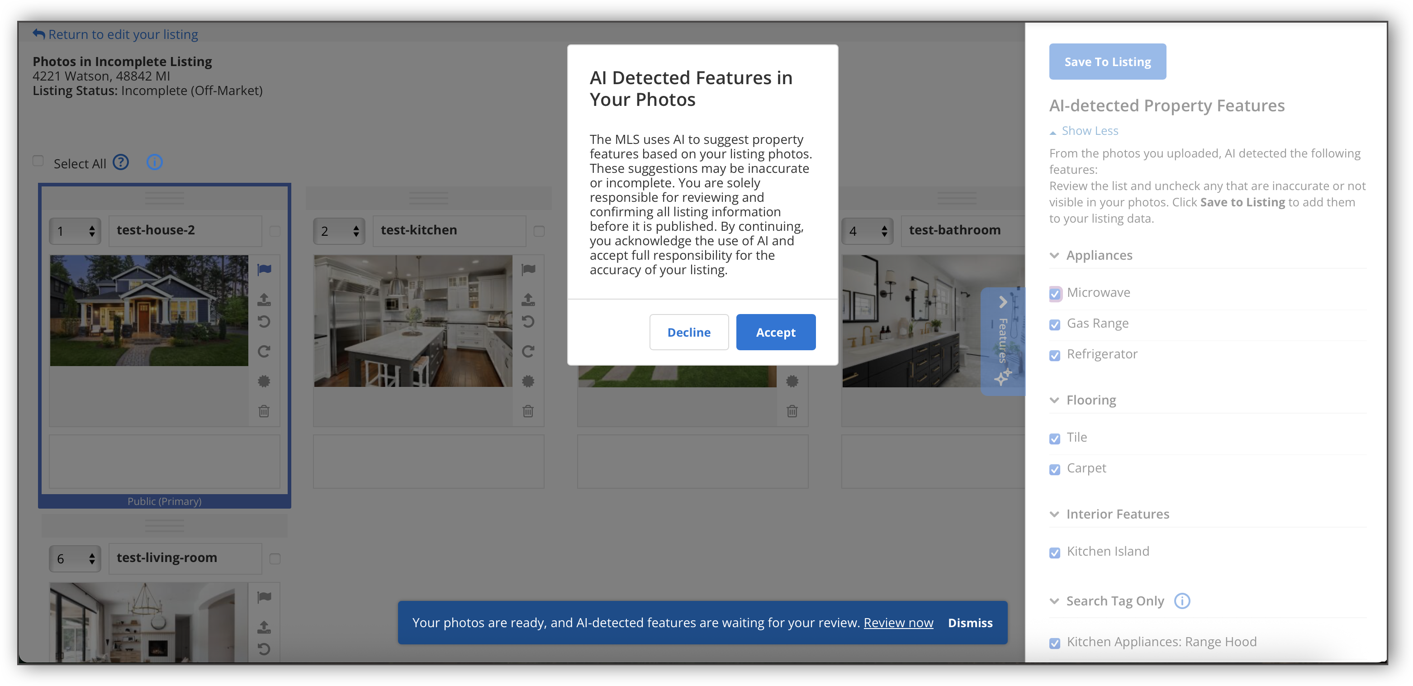Click the flag icon on test-house-2 photo

(x=264, y=269)
